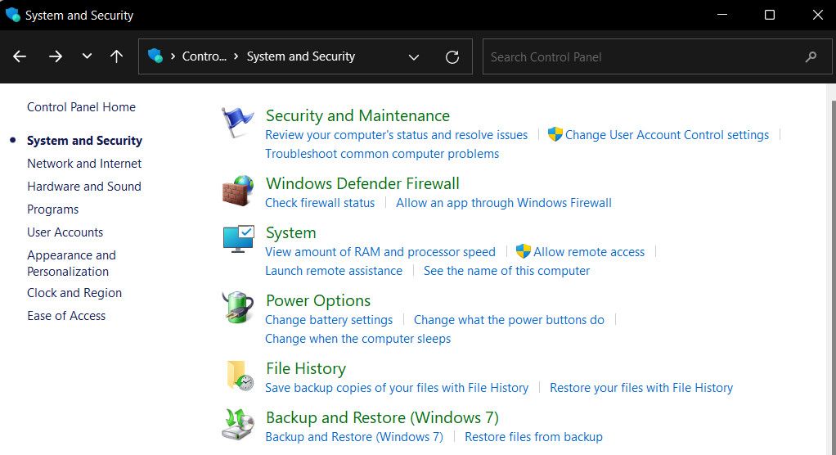This screenshot has width=836, height=455.
Task: Expand the address bar previous locations dropdown
Action: [414, 57]
